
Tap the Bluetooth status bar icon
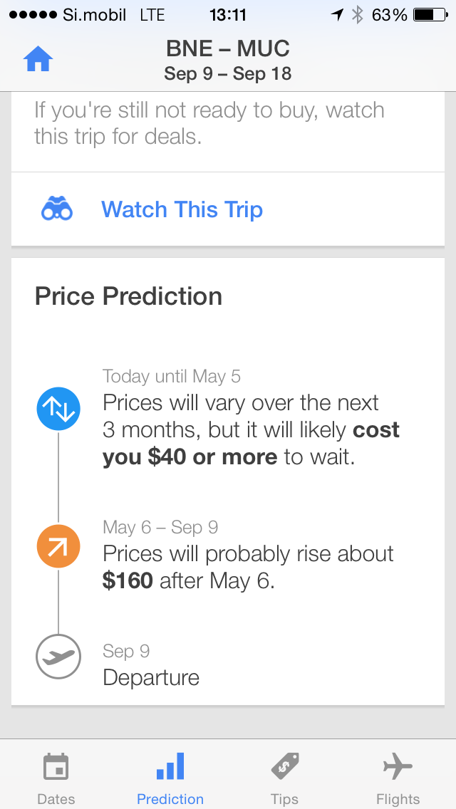click(357, 15)
